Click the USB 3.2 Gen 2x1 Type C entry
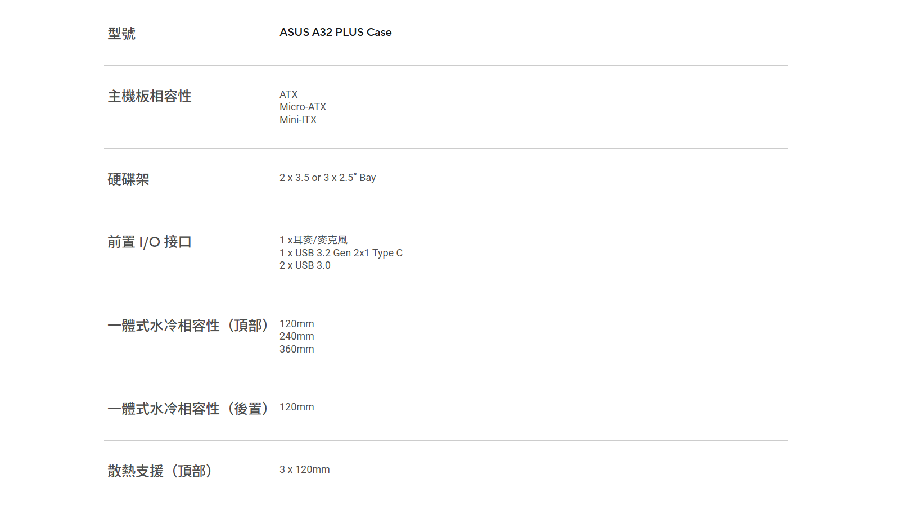This screenshot has width=902, height=506. tap(341, 253)
